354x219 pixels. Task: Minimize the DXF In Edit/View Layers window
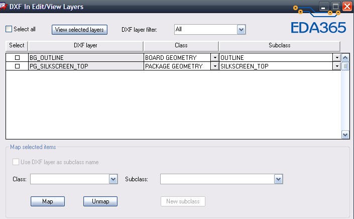pos(323,7)
